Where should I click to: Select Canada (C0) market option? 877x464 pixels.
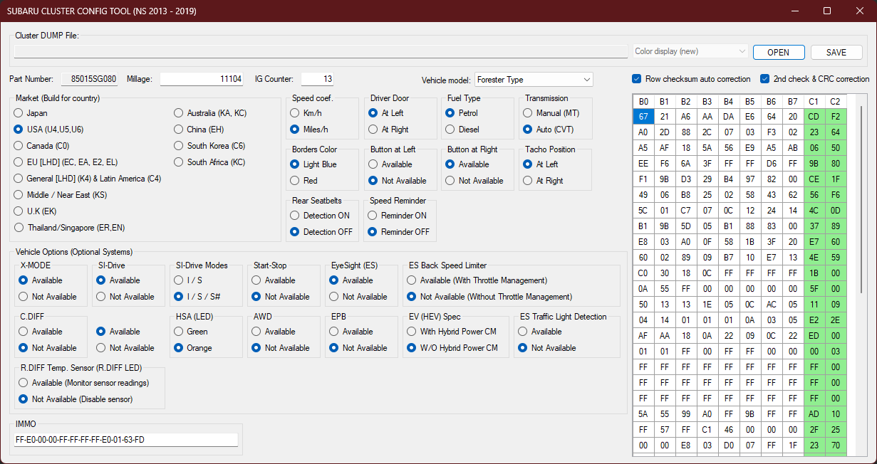19,146
